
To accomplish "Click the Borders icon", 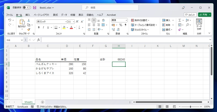I will (x=56, y=27).
